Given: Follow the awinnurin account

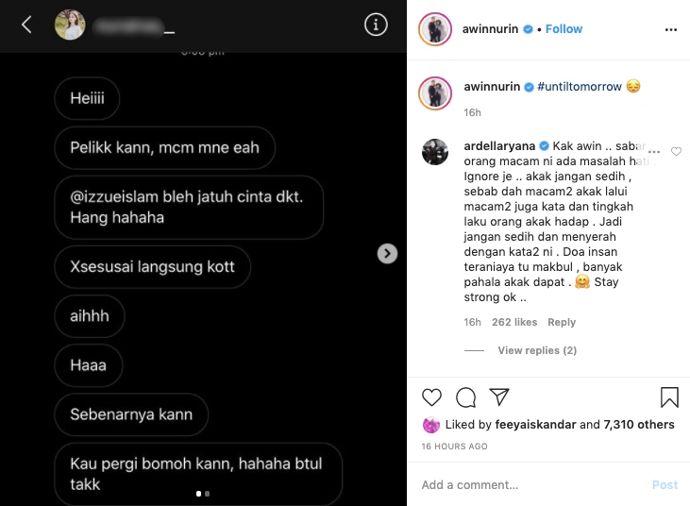Looking at the screenshot, I should click(564, 29).
